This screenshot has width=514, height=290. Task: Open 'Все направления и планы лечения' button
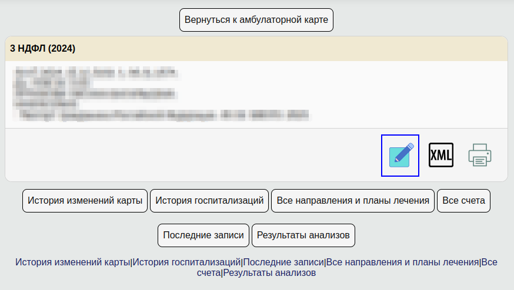(353, 201)
